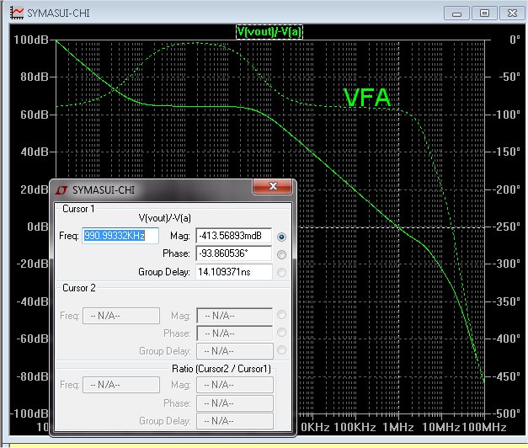528x448 pixels.
Task: Click the -100dB left axis label
Action: (x=29, y=413)
